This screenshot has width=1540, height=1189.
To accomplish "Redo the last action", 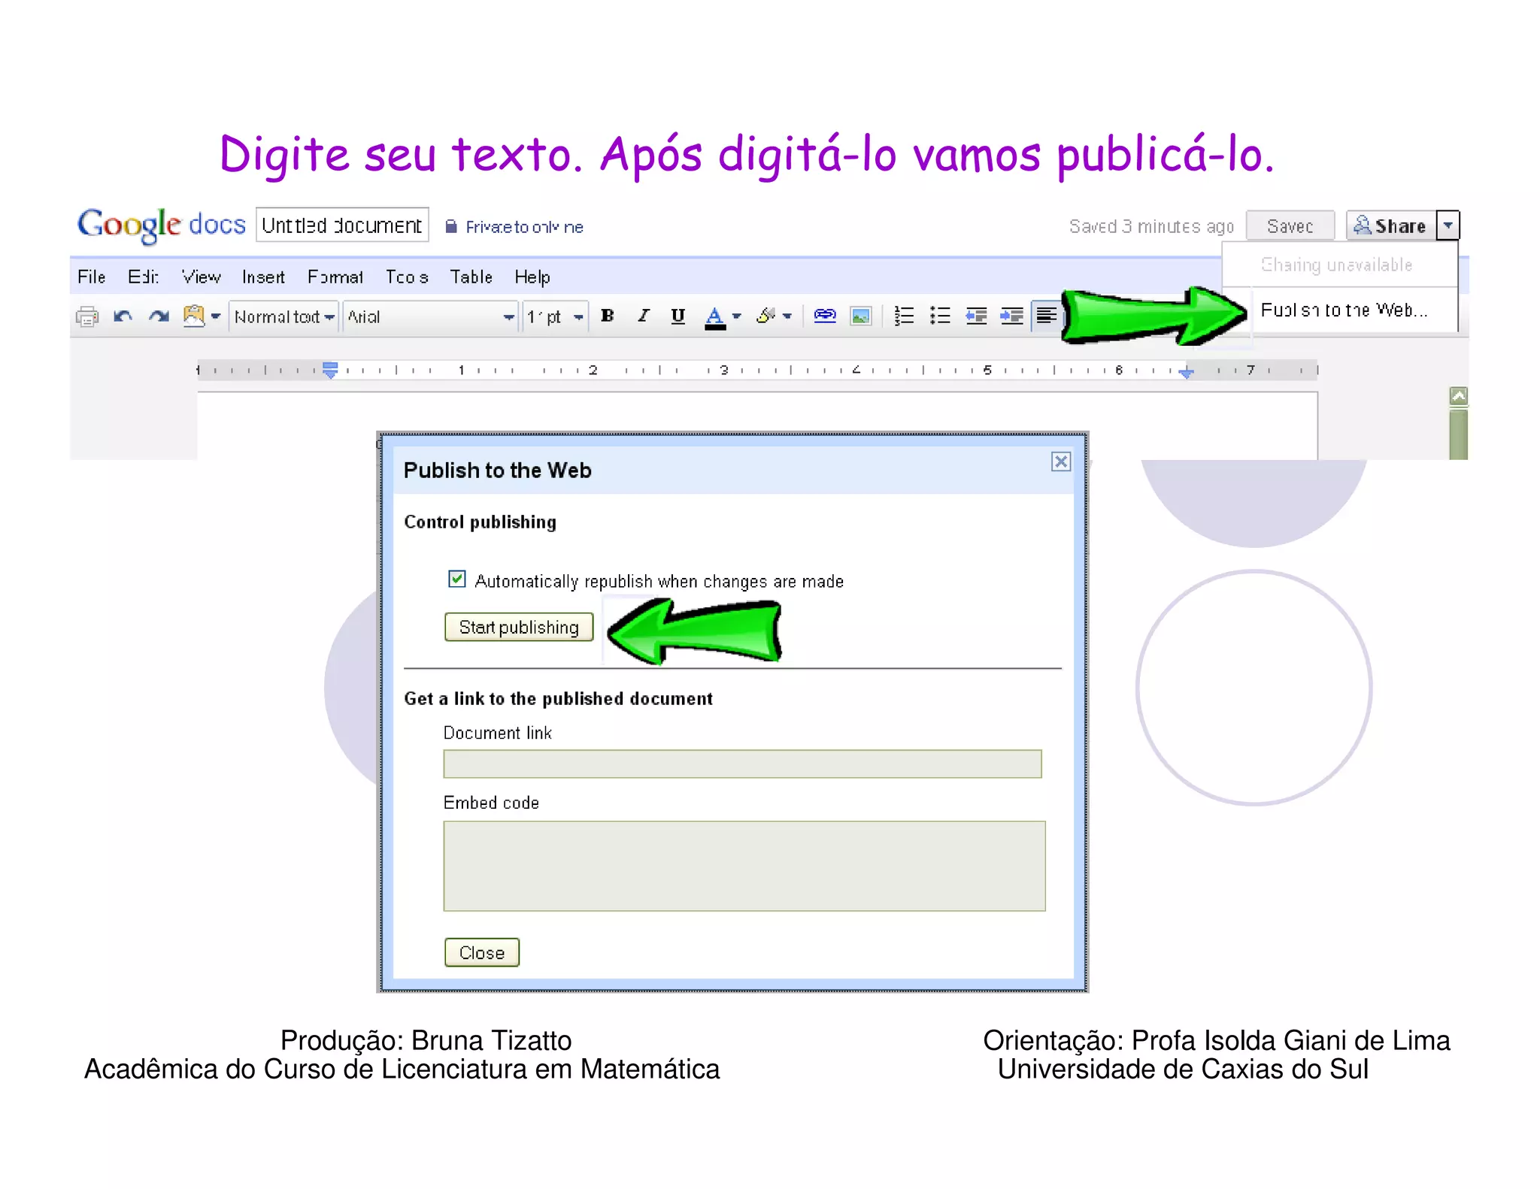I will tap(158, 316).
